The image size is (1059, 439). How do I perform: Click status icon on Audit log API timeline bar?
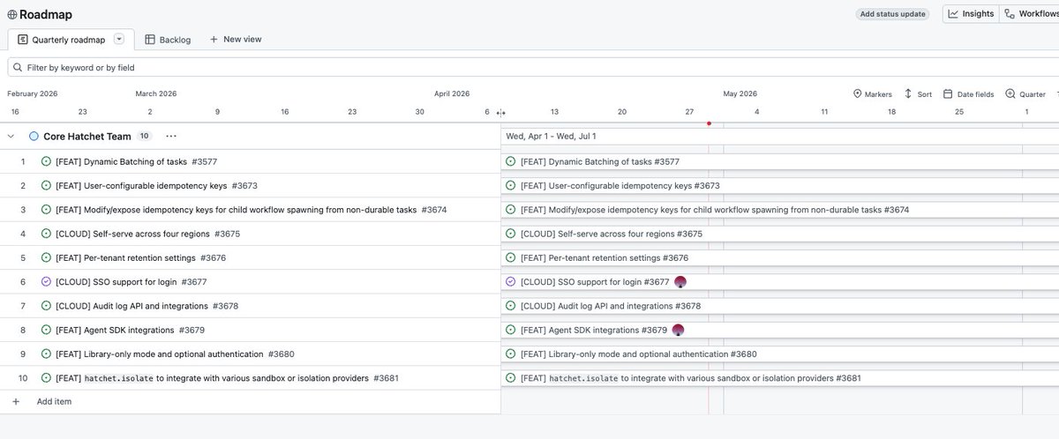point(510,306)
